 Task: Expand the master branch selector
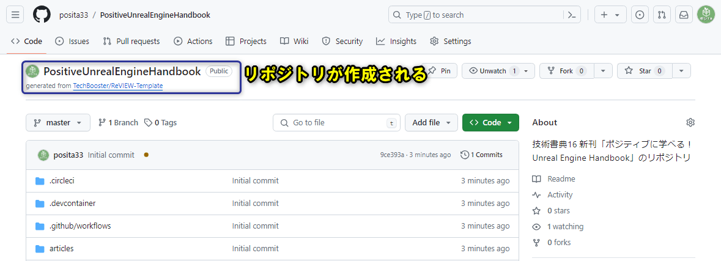pyautogui.click(x=58, y=123)
